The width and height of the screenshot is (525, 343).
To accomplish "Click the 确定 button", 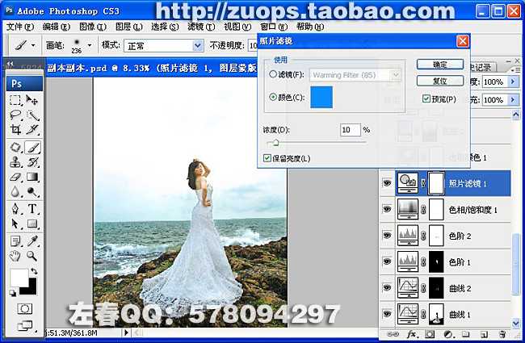I will 440,65.
